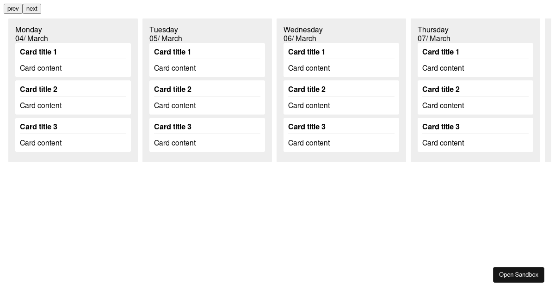Select Card title 1 under Monday

pos(38,52)
